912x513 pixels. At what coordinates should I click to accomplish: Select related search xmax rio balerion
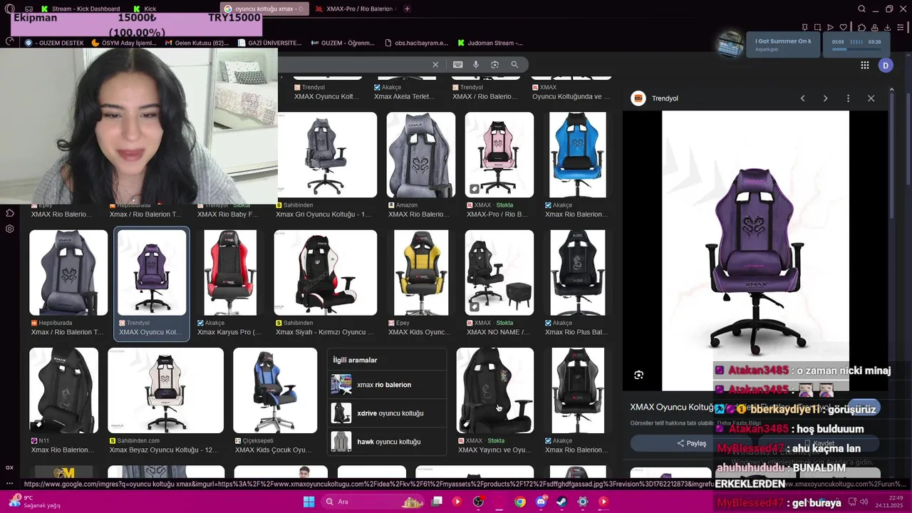click(x=387, y=385)
